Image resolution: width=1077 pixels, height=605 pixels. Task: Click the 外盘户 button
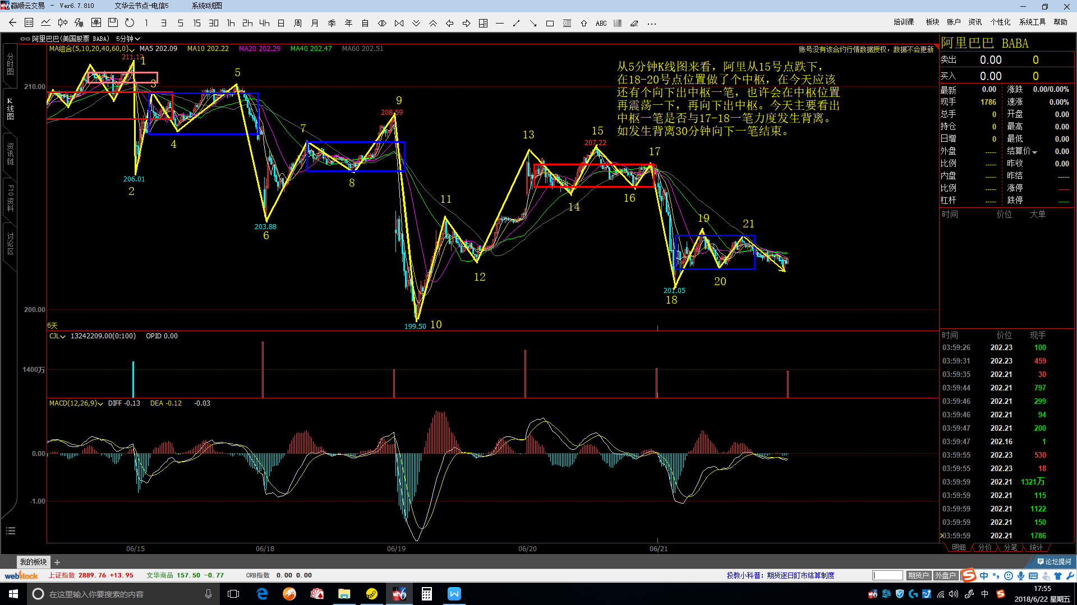pyautogui.click(x=945, y=575)
